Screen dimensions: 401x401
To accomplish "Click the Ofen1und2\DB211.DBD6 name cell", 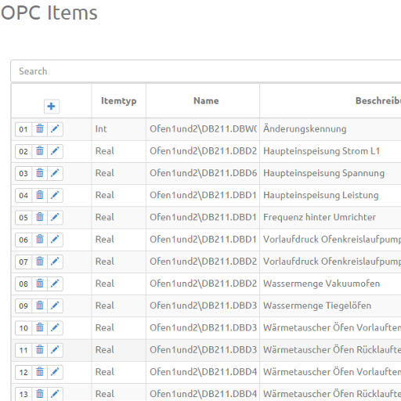I will click(203, 173).
